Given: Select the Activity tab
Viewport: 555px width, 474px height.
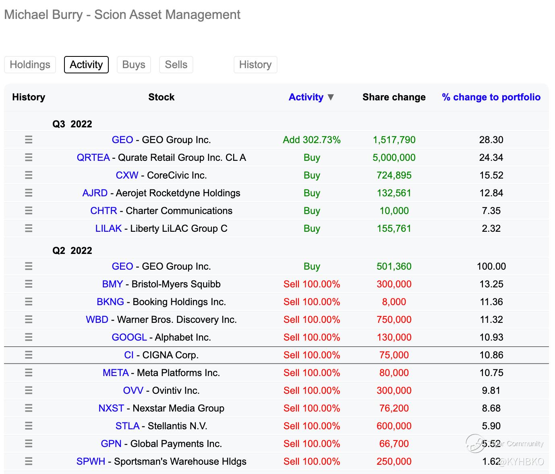Looking at the screenshot, I should coord(86,65).
